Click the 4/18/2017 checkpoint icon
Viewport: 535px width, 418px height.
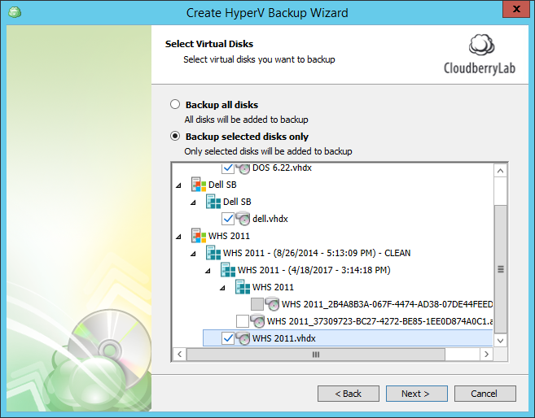[228, 270]
